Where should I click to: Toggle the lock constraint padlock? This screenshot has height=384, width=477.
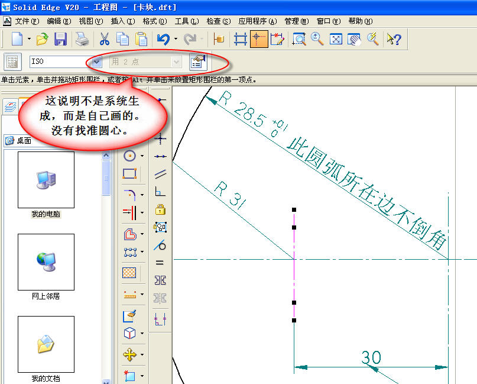pyautogui.click(x=160, y=210)
